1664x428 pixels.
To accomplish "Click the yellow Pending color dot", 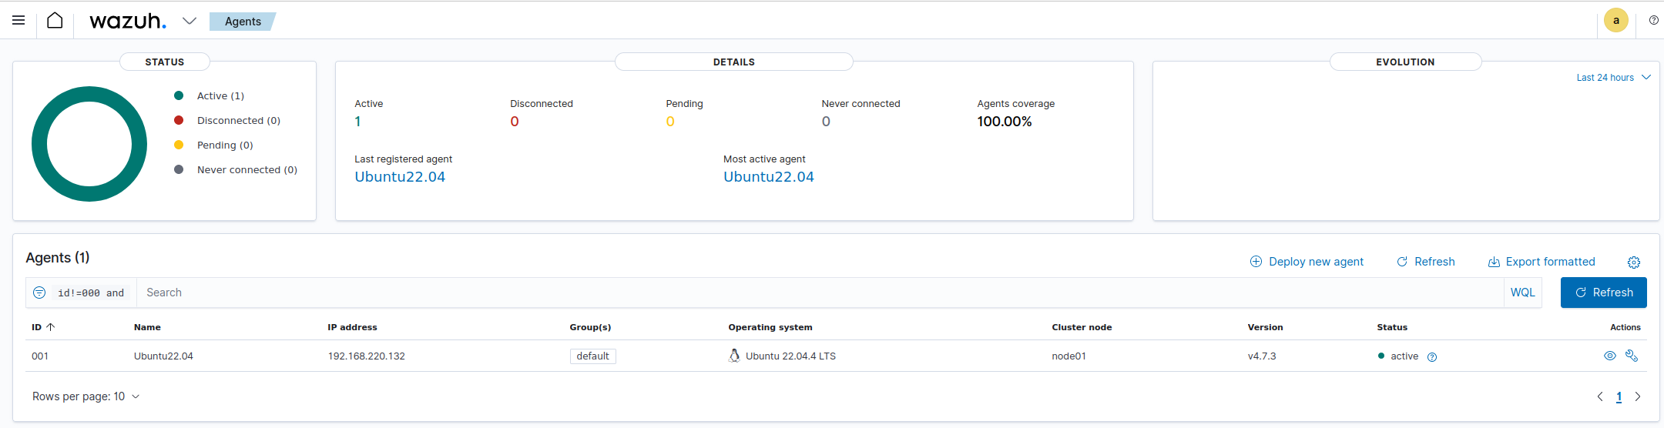I will tap(179, 145).
